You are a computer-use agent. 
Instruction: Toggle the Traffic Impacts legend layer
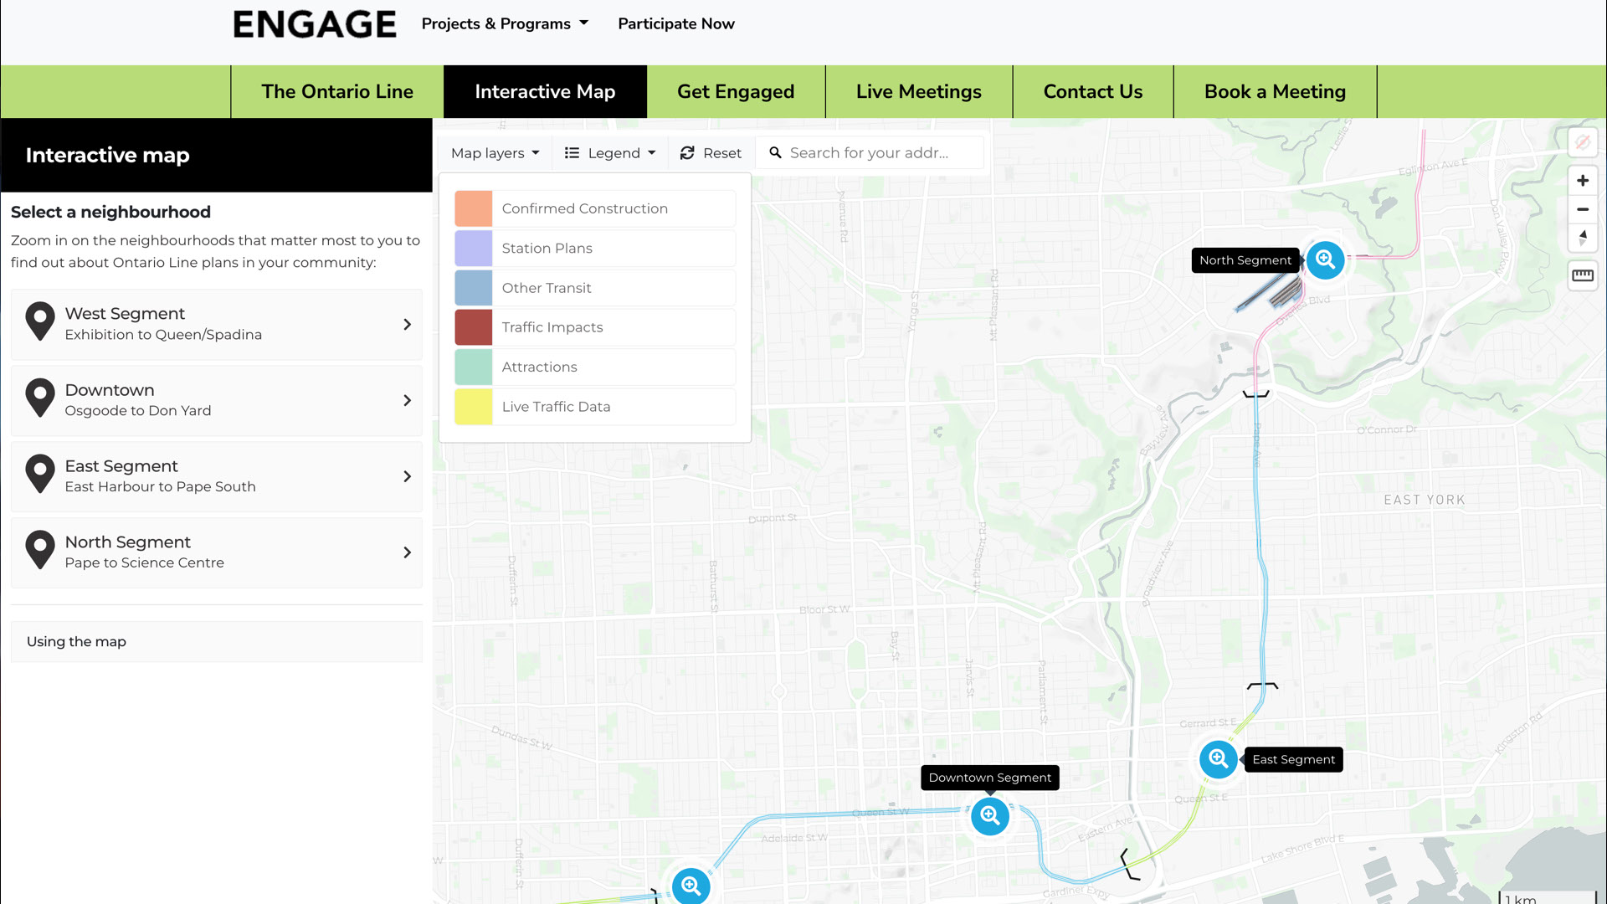pos(552,327)
